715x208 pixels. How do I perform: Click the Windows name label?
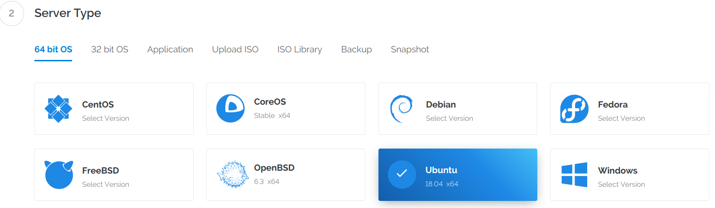pyautogui.click(x=617, y=171)
